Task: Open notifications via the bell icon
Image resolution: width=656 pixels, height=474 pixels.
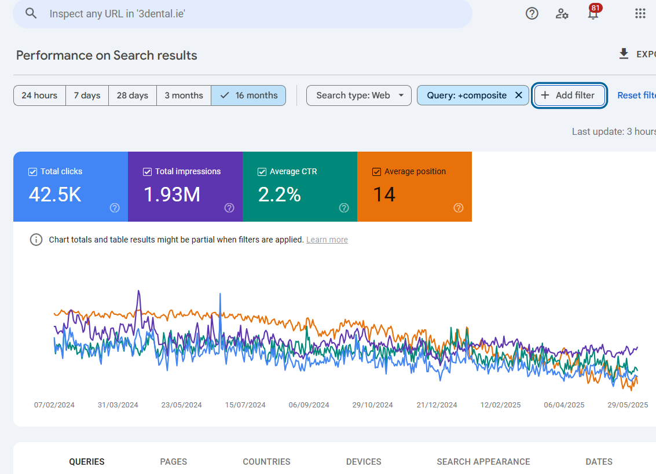Action: tap(593, 13)
